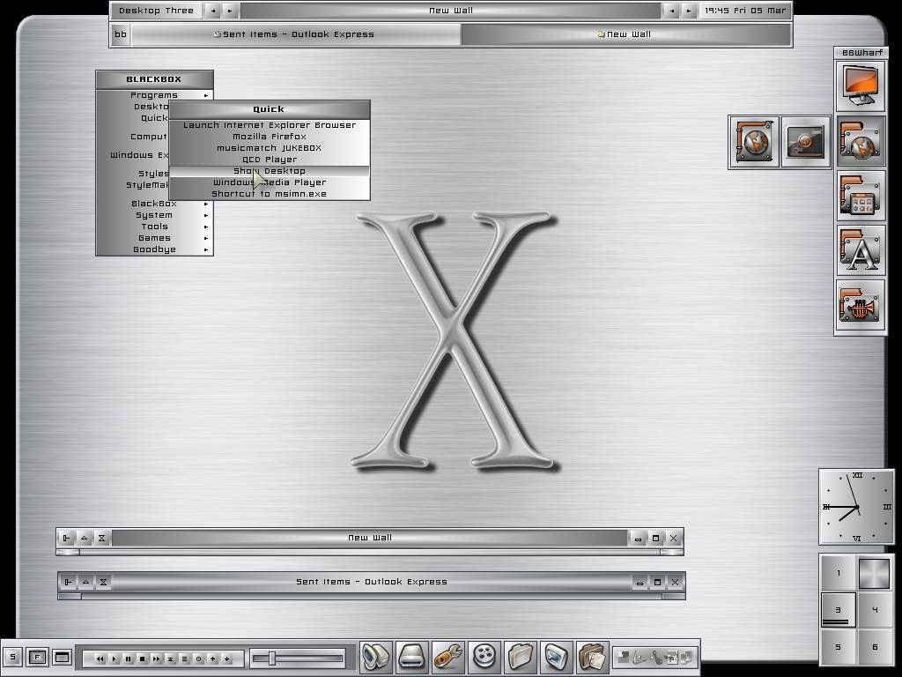Launch the computer monitor icon in bottom dock
Screen dimensions: 902x677
coord(376,657)
